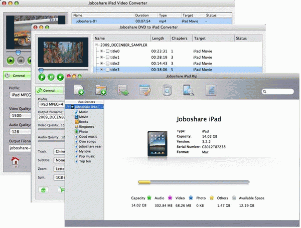Viewport: 301px width, 228px height.
Task: Click Chapters column header in DVD Converter
Action: [181, 39]
